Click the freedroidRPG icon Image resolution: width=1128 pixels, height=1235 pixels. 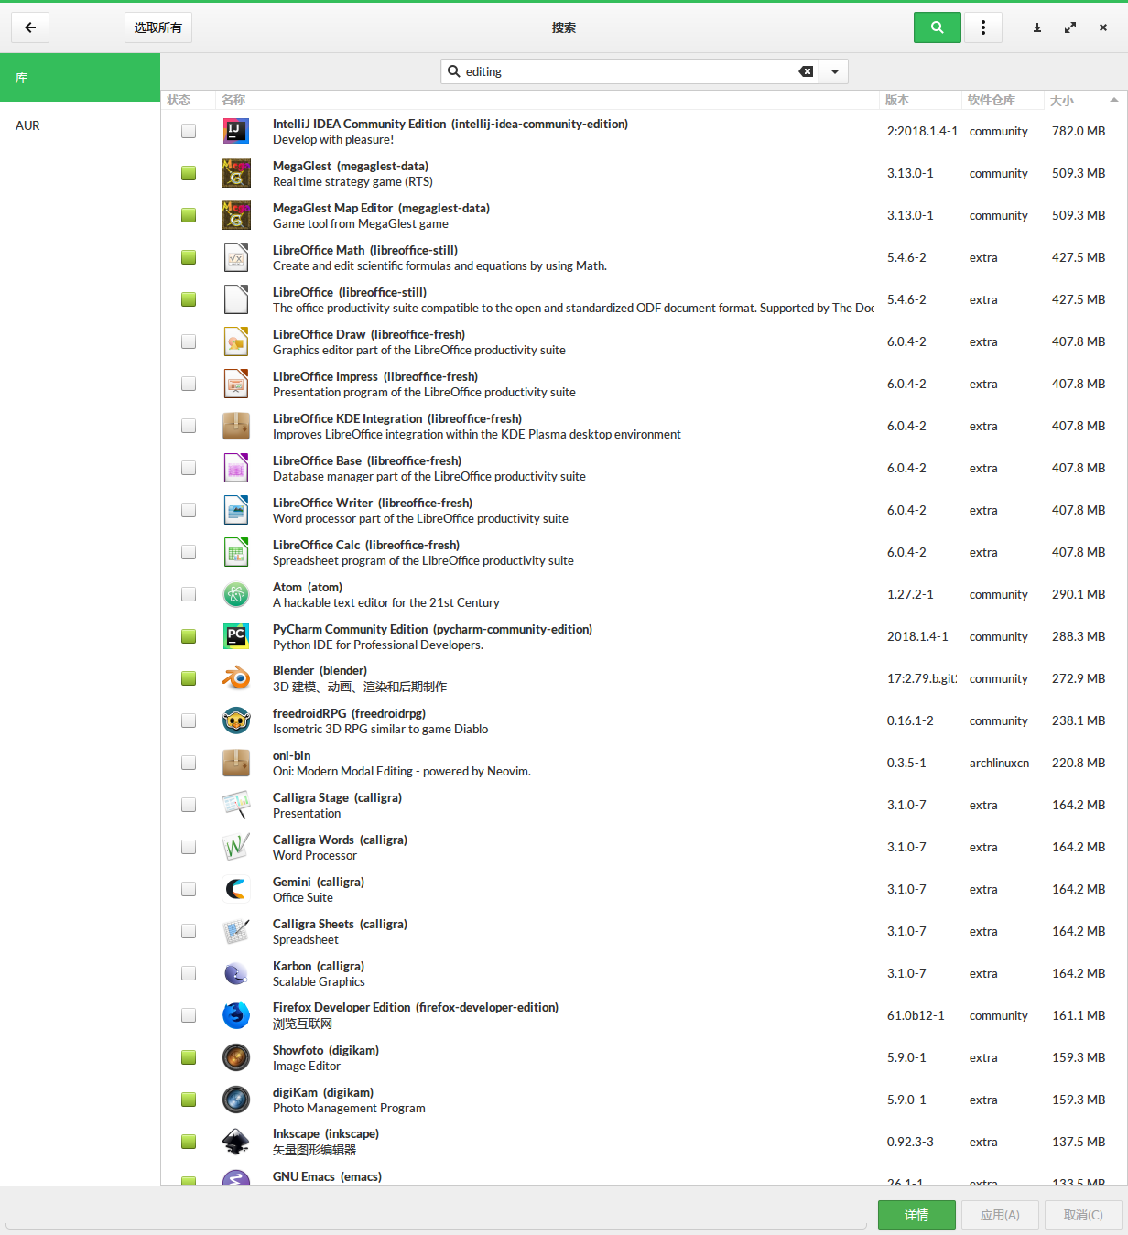(236, 720)
